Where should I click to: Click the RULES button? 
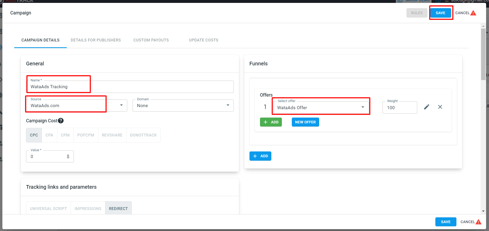click(417, 13)
